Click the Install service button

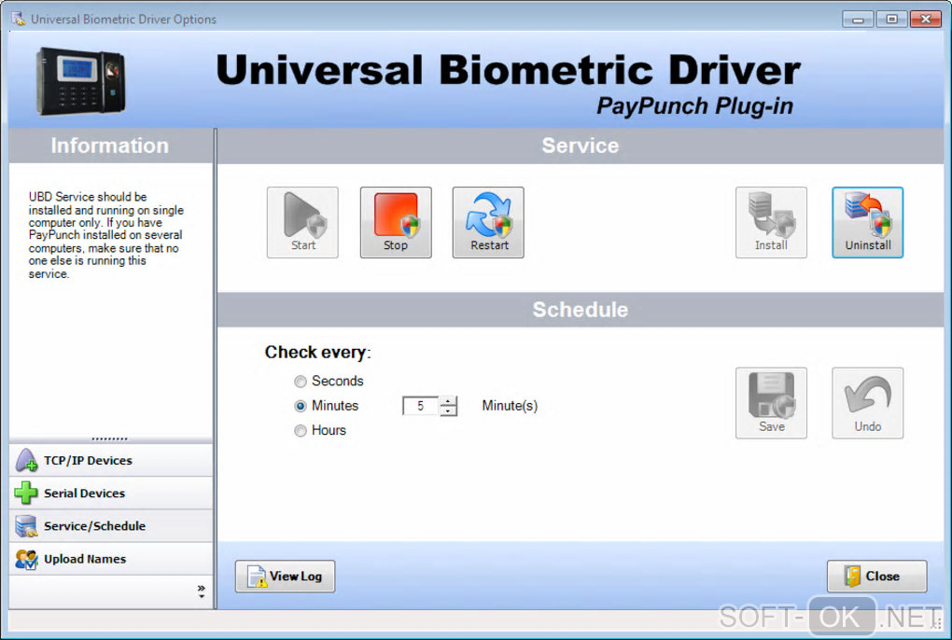[x=771, y=223]
